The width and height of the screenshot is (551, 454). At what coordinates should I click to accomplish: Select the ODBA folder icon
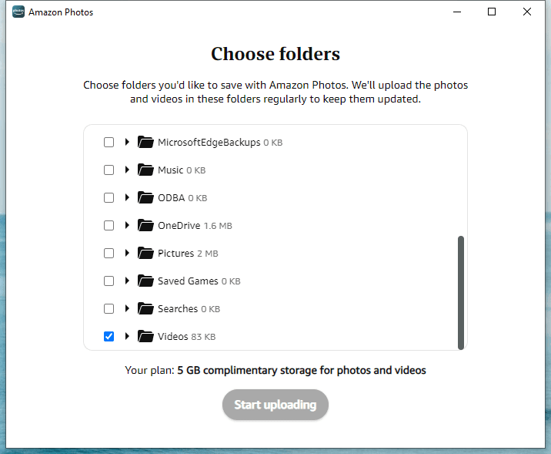(146, 197)
